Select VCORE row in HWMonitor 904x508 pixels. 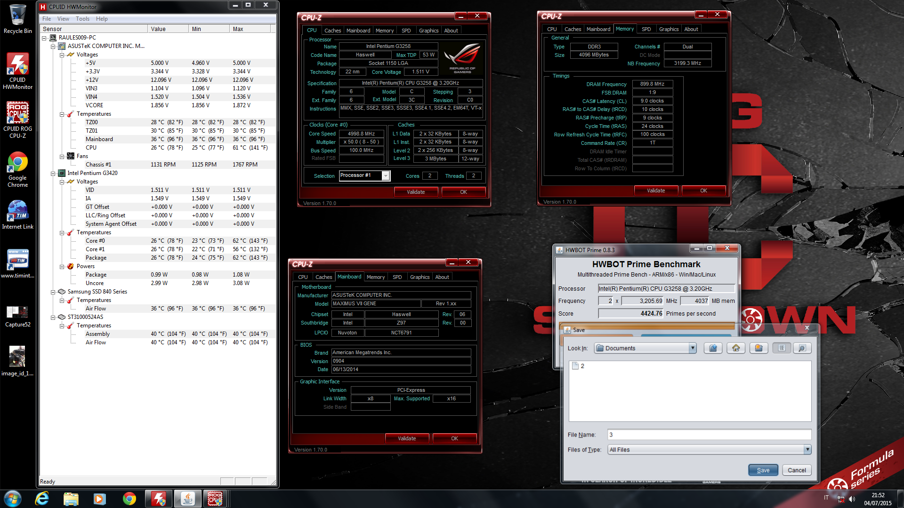click(158, 105)
